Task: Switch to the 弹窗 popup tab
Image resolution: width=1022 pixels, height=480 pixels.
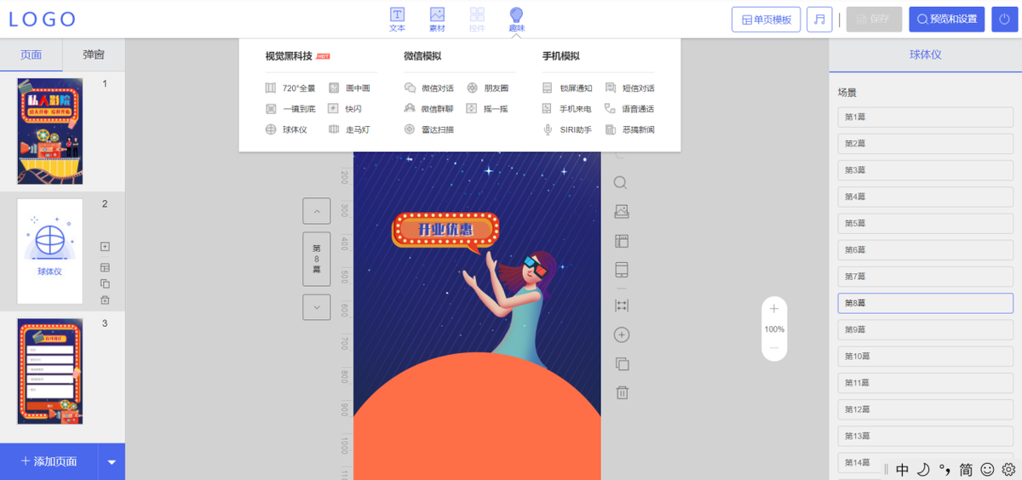Action: (94, 54)
